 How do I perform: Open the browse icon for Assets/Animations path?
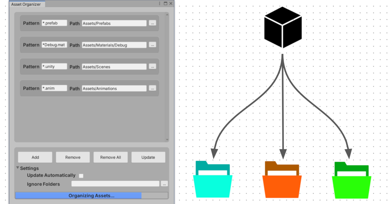pos(152,88)
